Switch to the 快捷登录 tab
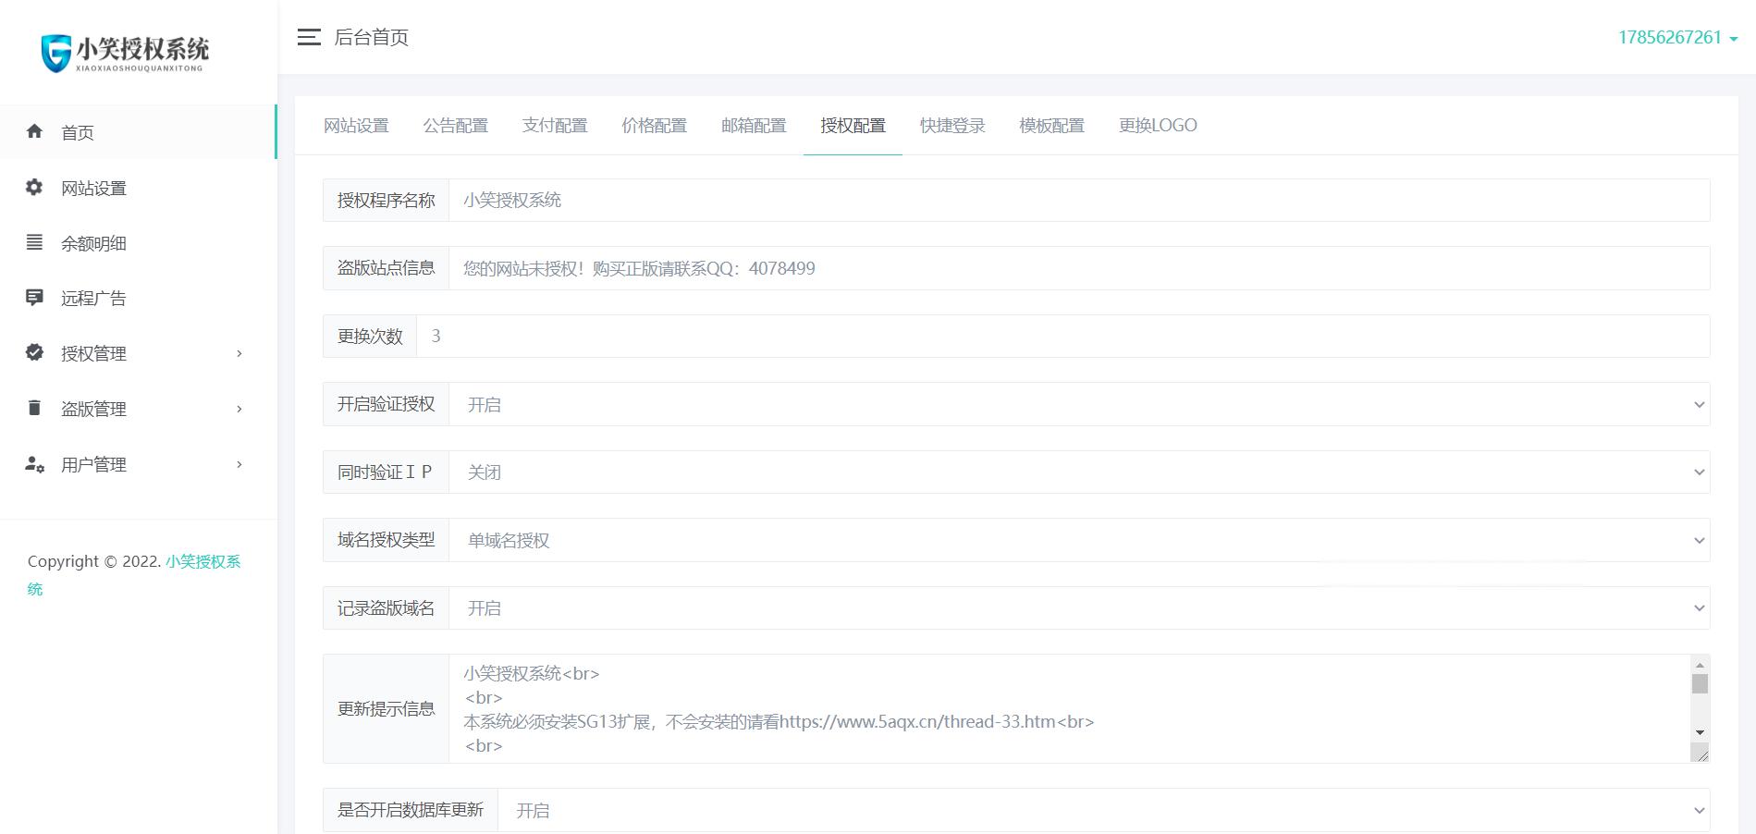Image resolution: width=1756 pixels, height=834 pixels. [x=952, y=126]
